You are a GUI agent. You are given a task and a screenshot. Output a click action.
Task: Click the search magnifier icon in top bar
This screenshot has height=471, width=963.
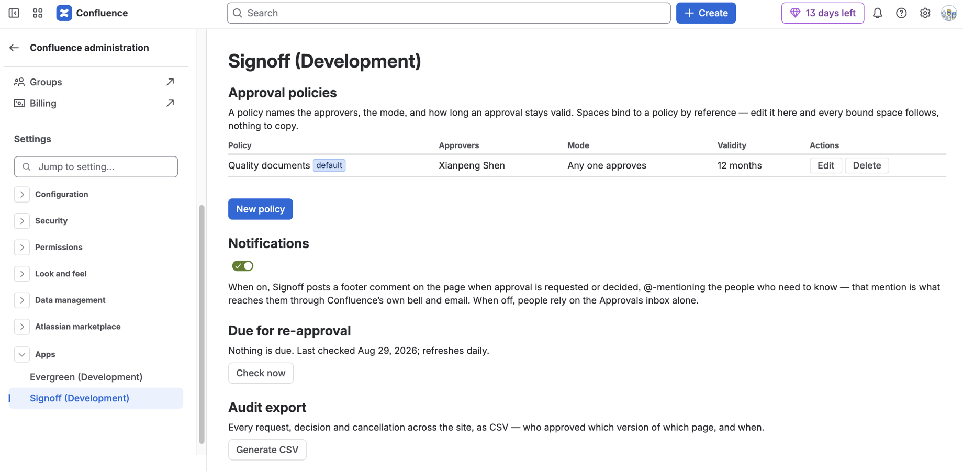pos(238,13)
